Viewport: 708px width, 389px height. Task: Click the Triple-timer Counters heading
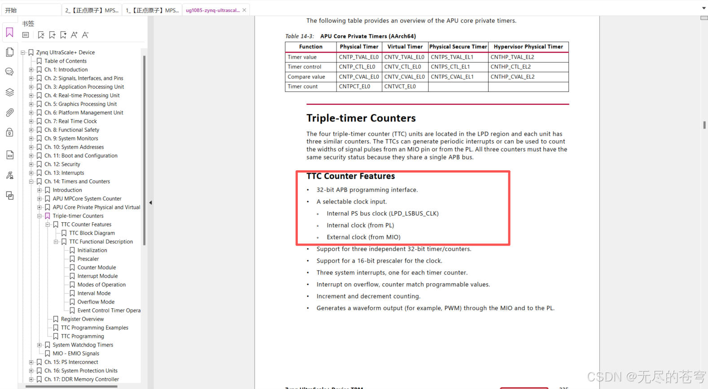click(x=361, y=118)
